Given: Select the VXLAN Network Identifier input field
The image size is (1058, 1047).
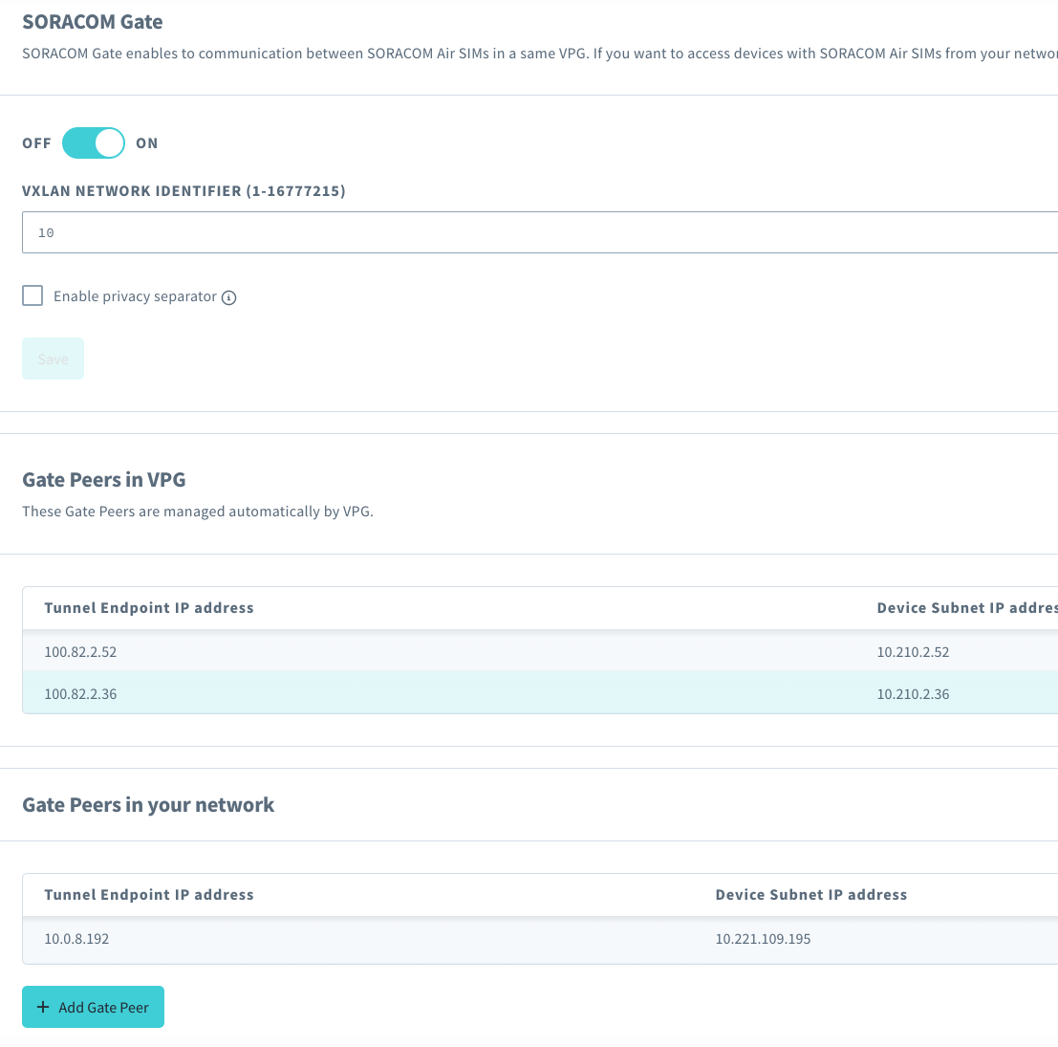Looking at the screenshot, I should [x=382, y=231].
